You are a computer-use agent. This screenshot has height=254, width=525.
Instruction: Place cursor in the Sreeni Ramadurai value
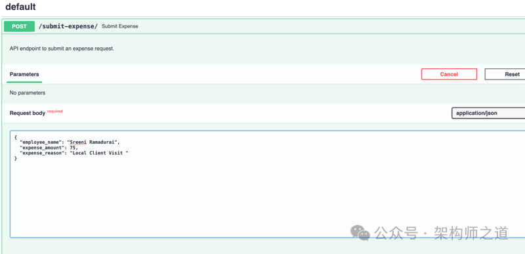point(93,142)
